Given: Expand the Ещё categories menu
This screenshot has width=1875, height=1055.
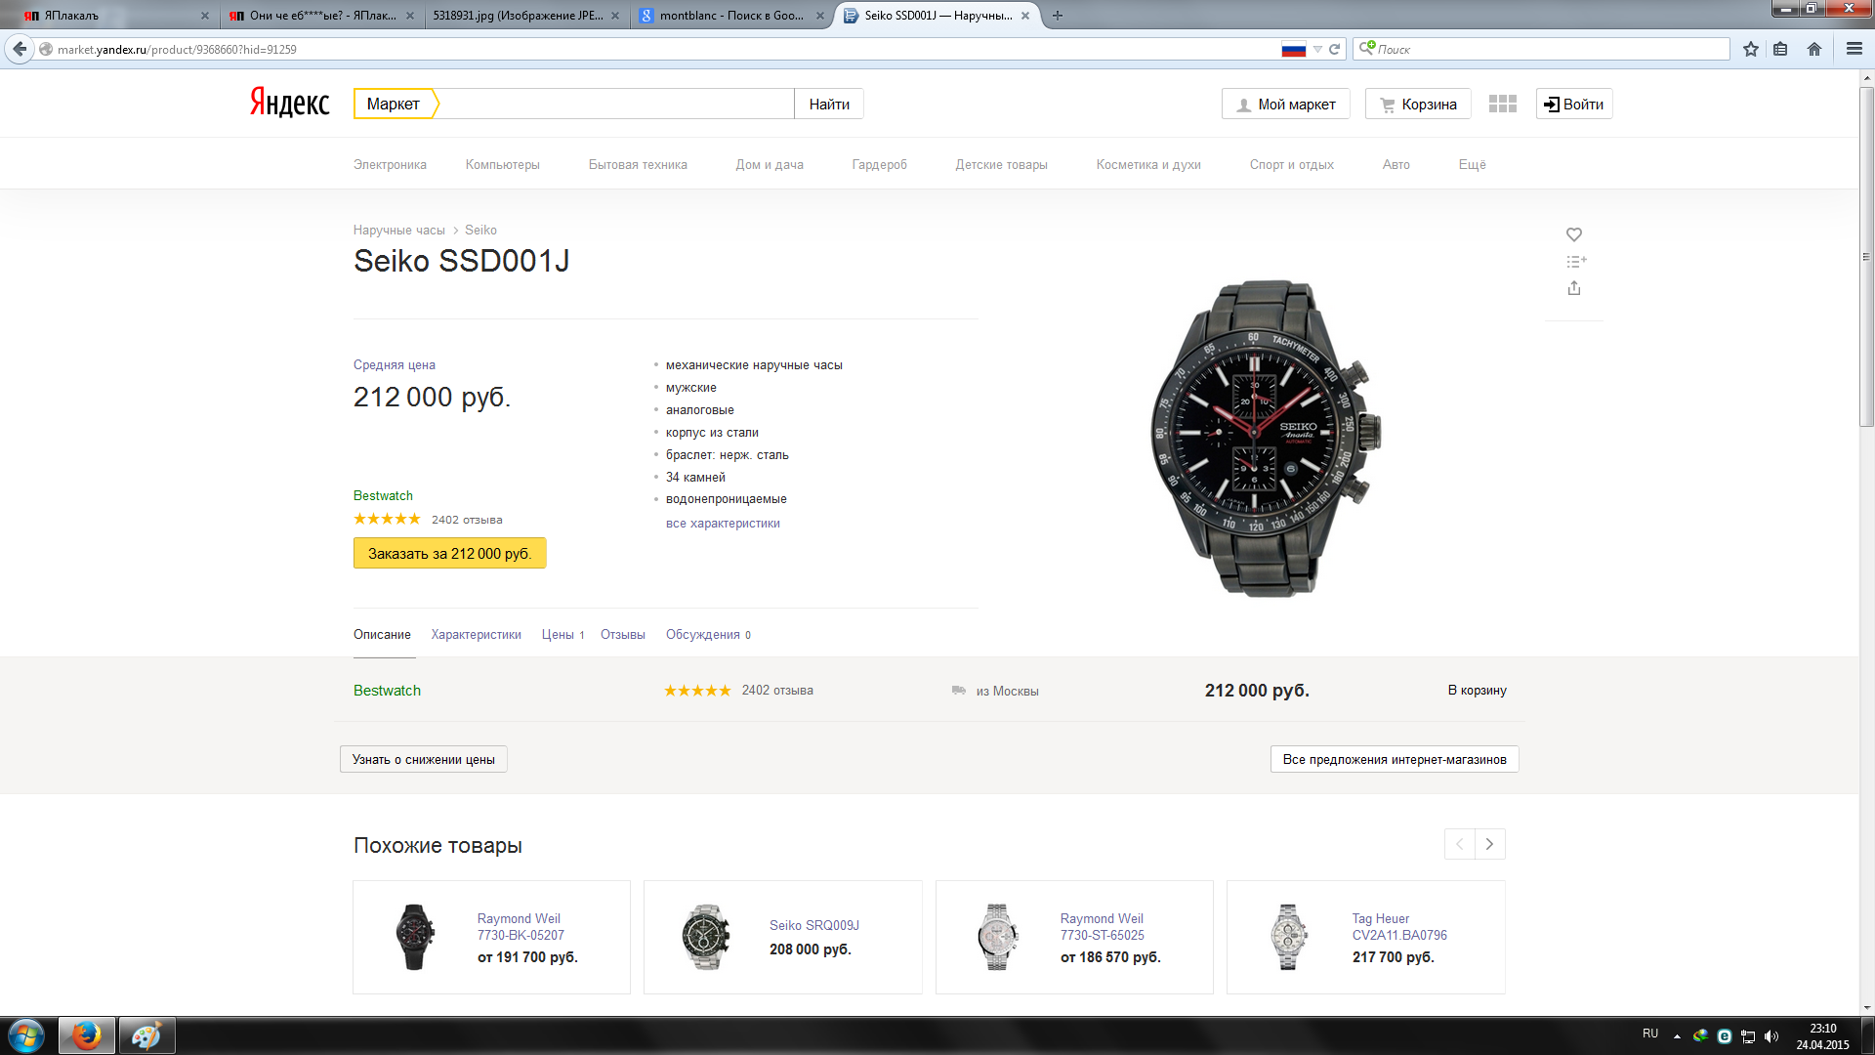Looking at the screenshot, I should click(1472, 165).
